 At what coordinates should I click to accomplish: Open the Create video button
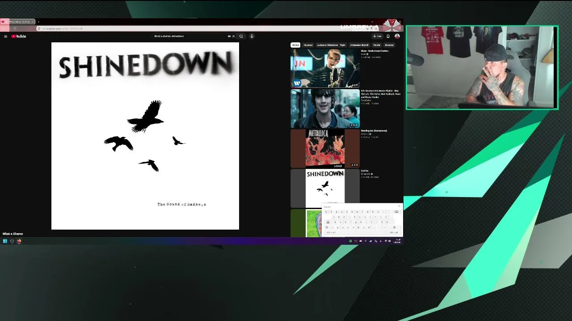click(377, 36)
